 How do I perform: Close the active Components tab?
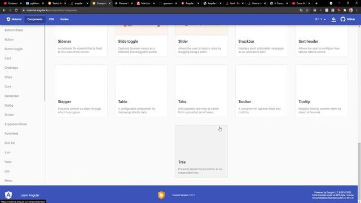tap(109, 3)
